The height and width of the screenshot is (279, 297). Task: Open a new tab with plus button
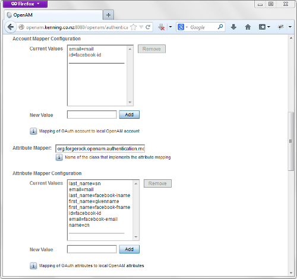pos(108,15)
